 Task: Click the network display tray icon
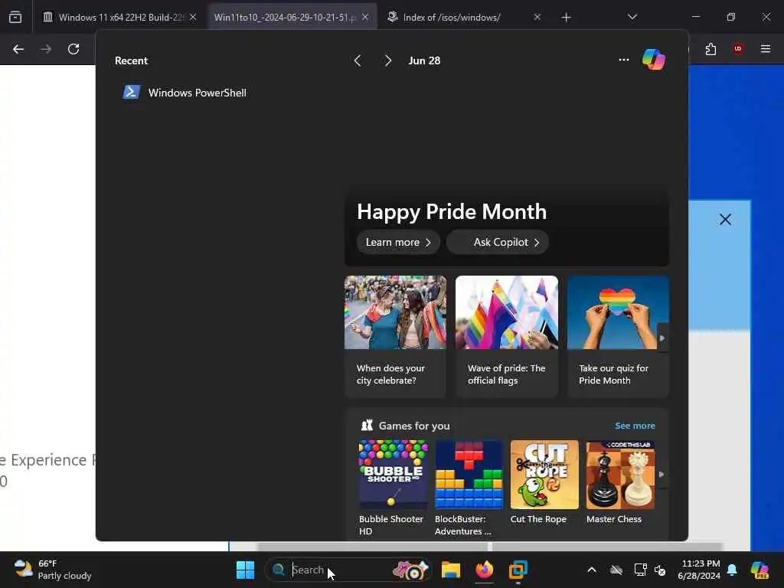click(640, 570)
